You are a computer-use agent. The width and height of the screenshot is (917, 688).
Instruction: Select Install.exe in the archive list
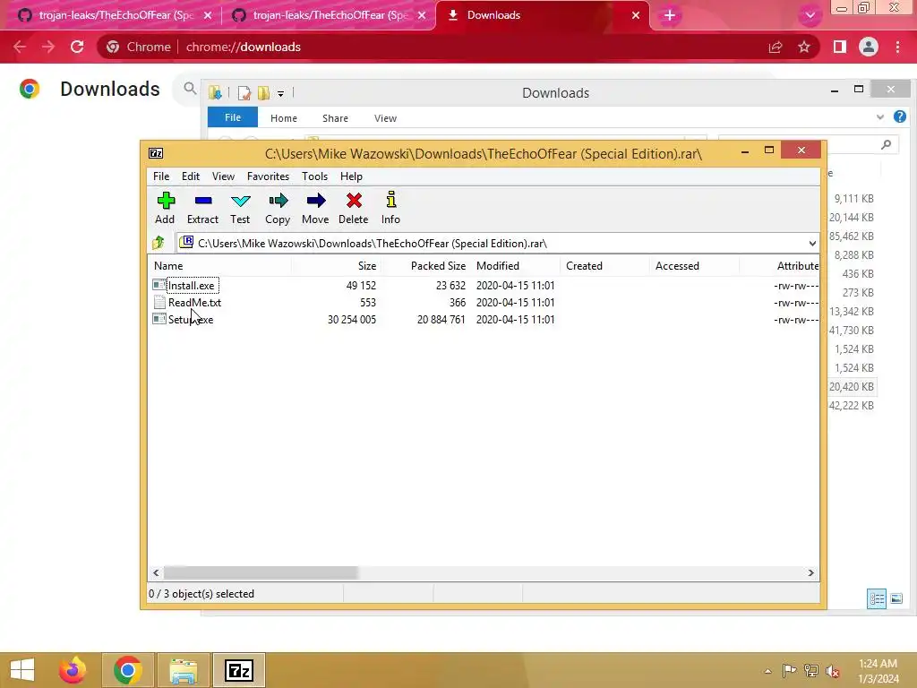click(x=192, y=286)
